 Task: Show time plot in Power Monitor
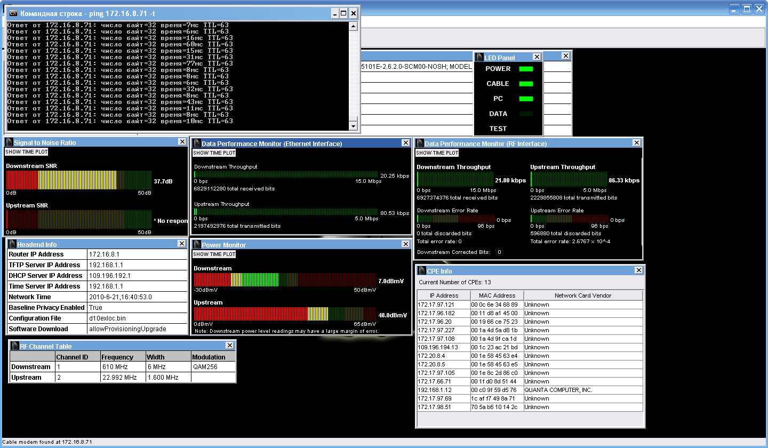coord(214,254)
